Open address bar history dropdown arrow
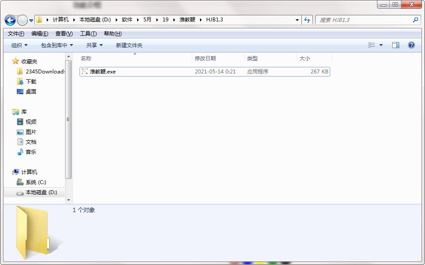The height and width of the screenshot is (265, 425). (297, 20)
